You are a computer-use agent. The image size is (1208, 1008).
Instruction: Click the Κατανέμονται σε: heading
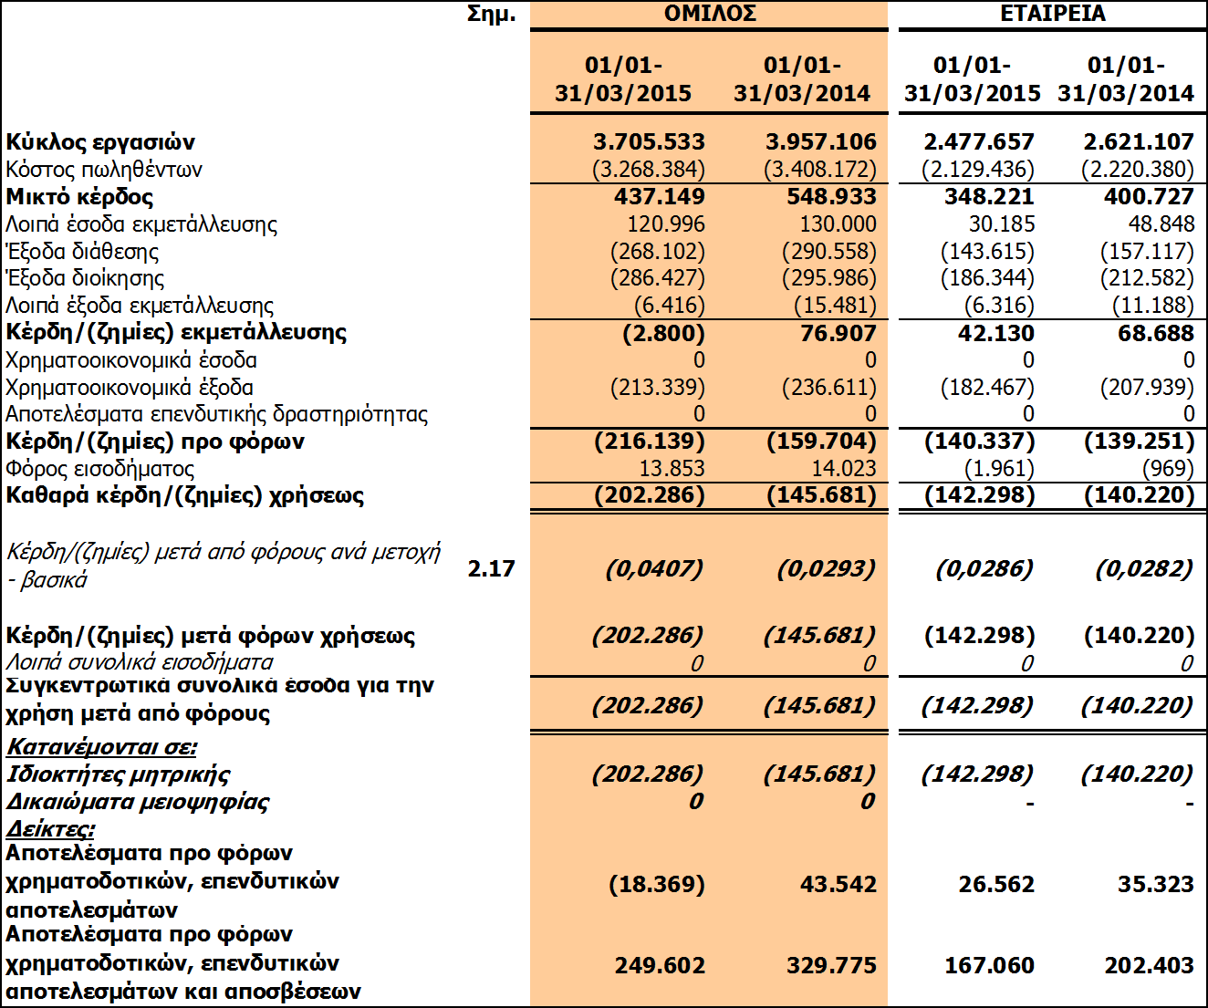(101, 747)
